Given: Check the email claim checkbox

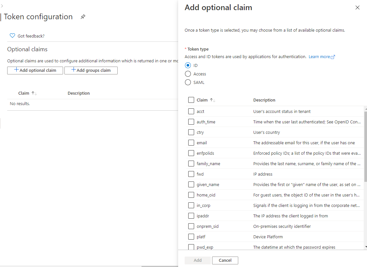Looking at the screenshot, I should (191, 143).
